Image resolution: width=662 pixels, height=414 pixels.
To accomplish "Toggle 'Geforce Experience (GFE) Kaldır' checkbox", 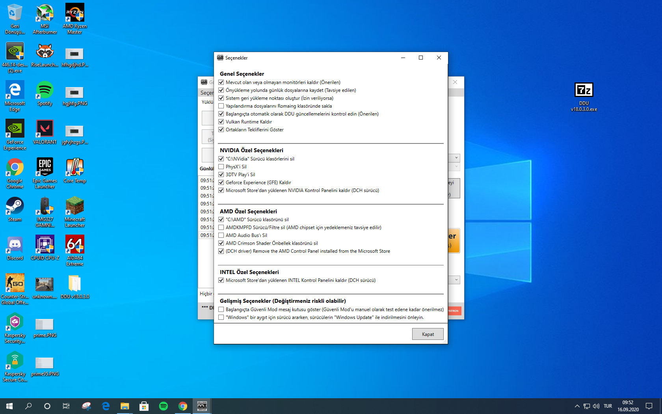I will pyautogui.click(x=221, y=183).
